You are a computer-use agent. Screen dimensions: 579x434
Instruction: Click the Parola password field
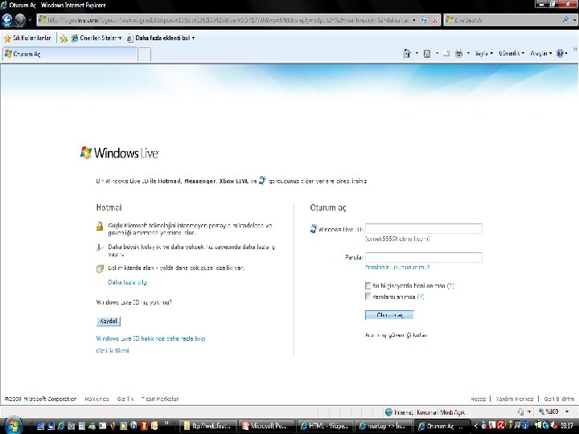click(424, 258)
